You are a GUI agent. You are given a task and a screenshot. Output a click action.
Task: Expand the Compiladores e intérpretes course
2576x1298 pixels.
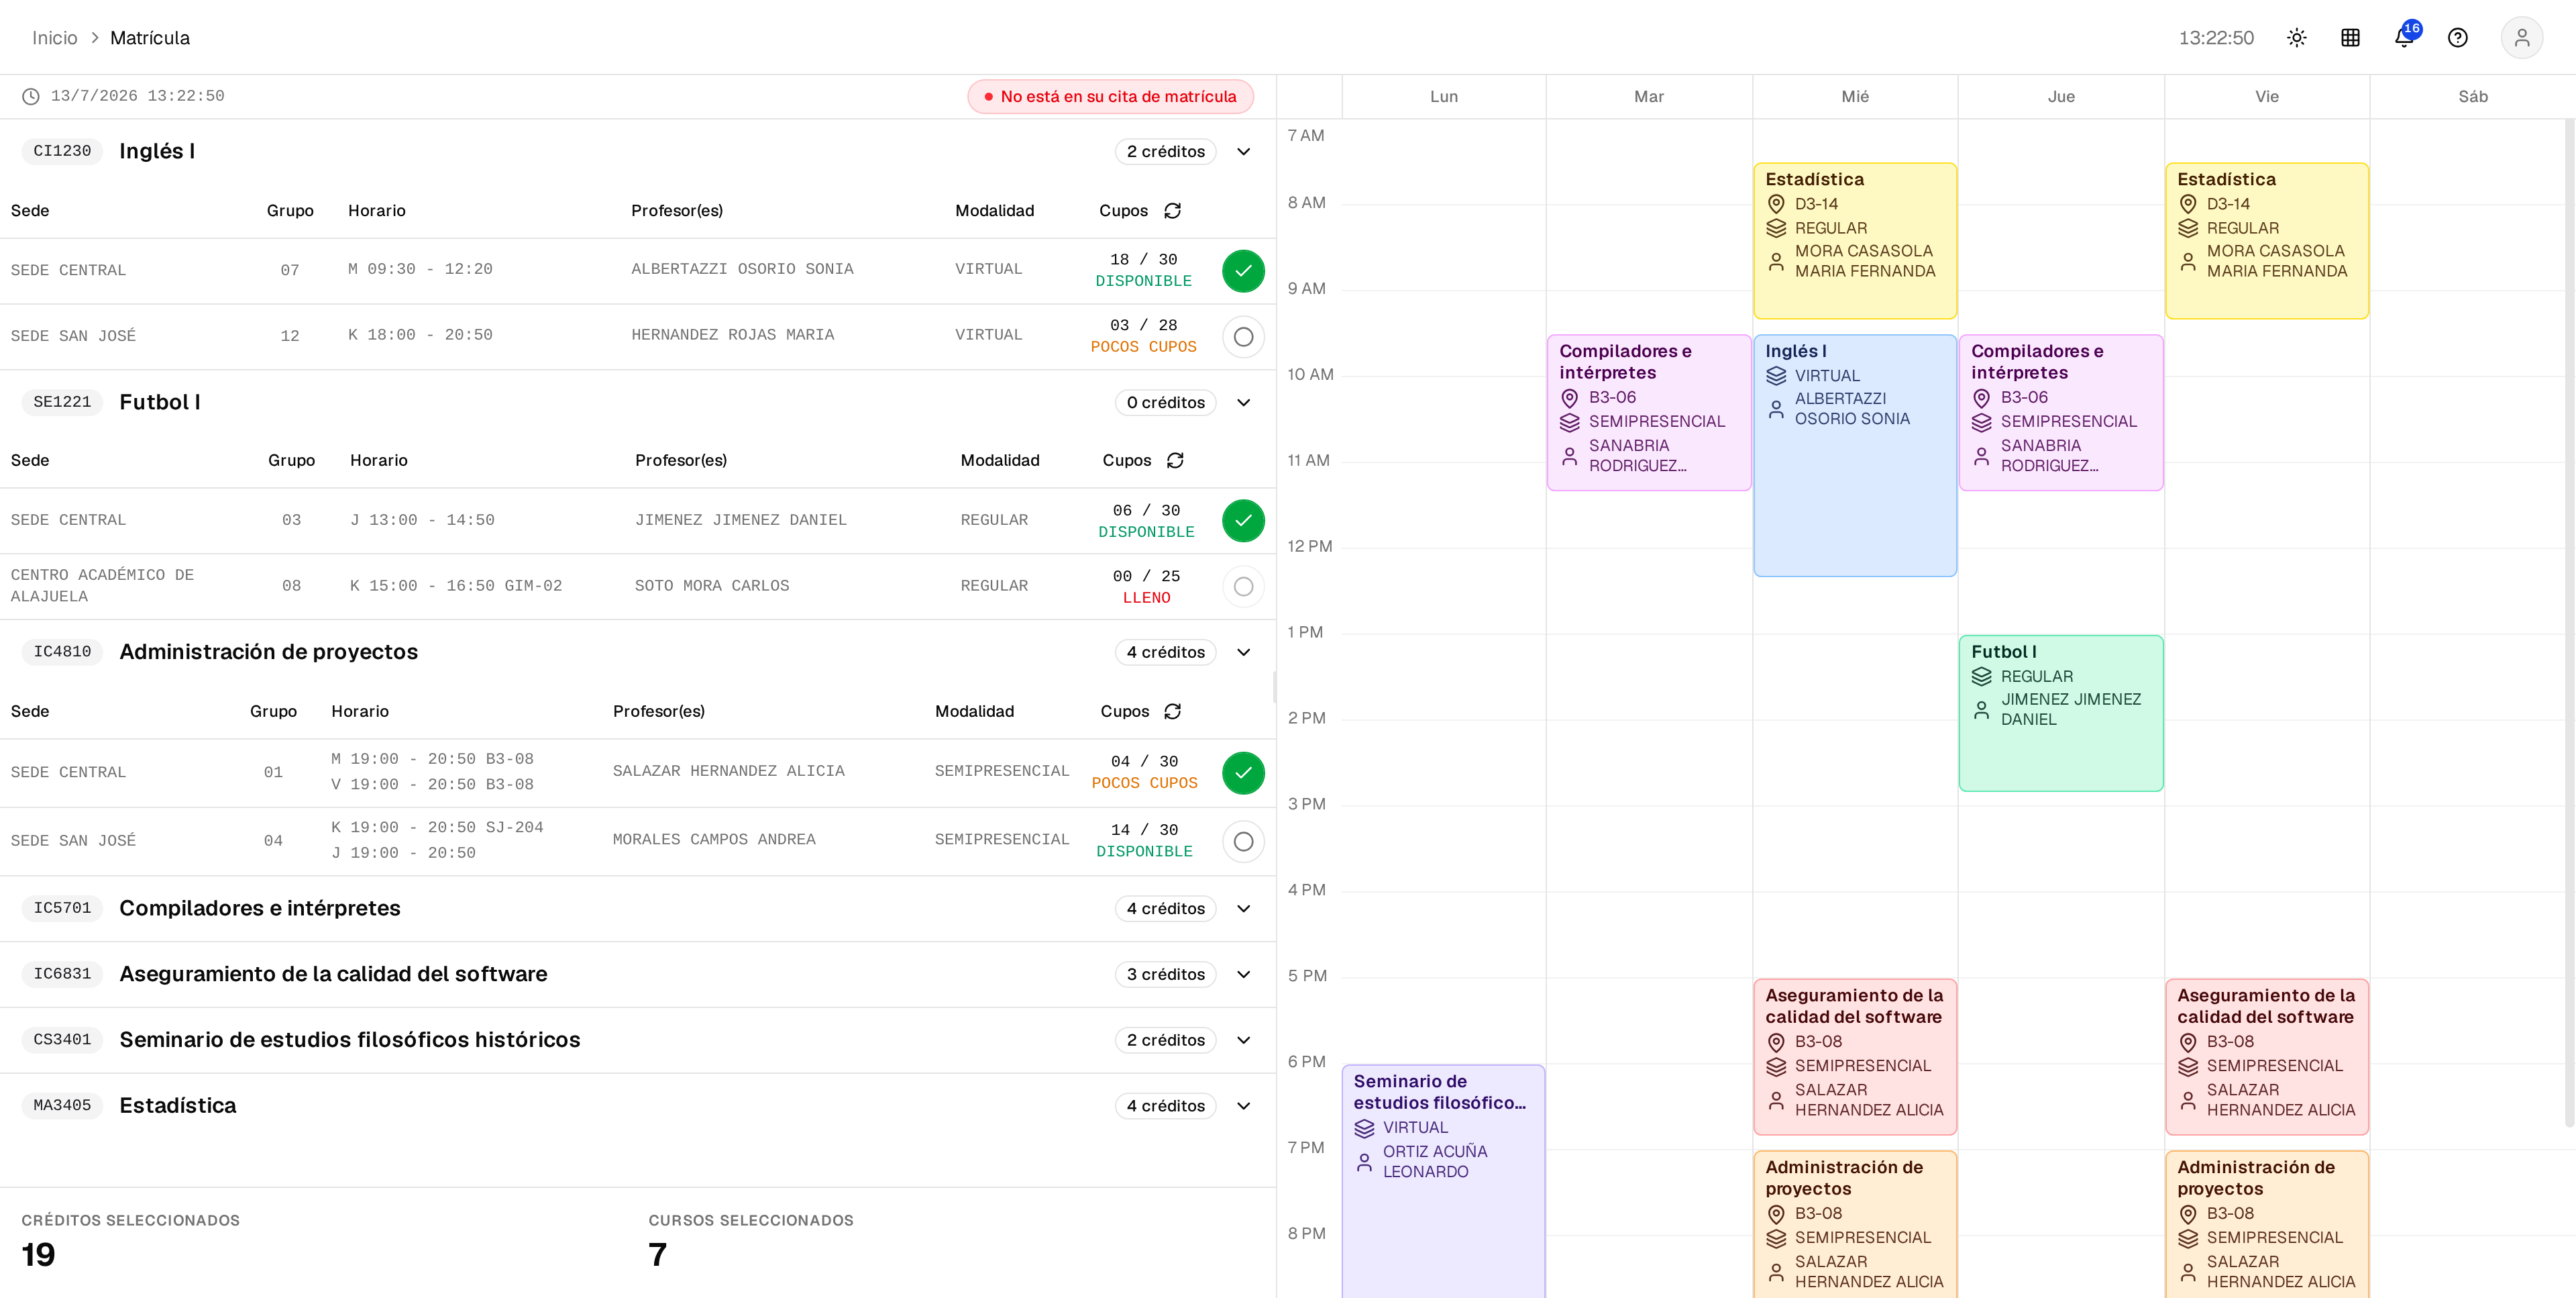1243,909
